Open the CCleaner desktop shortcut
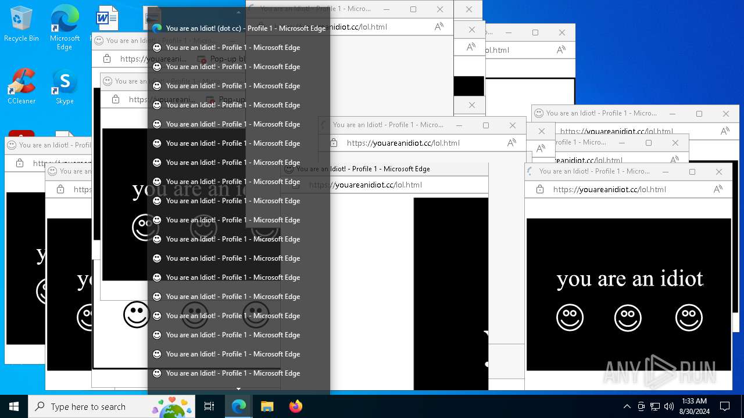Screen dimensions: 744x418 coord(22,86)
